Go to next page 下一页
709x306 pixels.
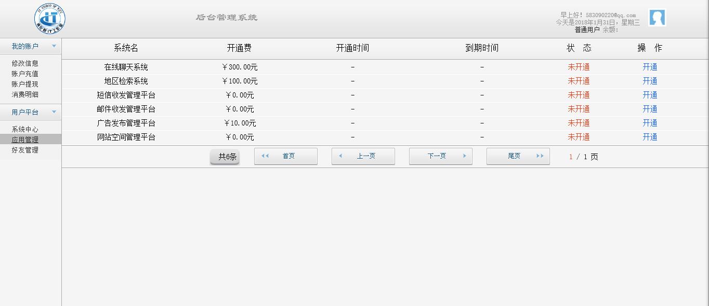(x=441, y=156)
